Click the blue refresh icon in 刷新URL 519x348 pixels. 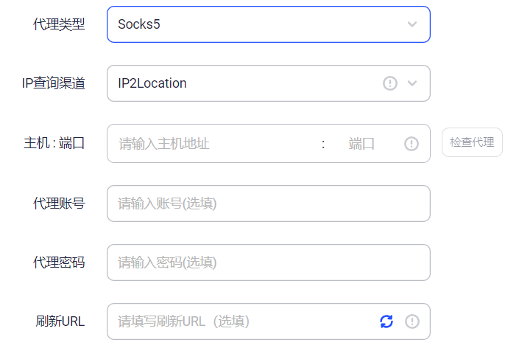[386, 321]
